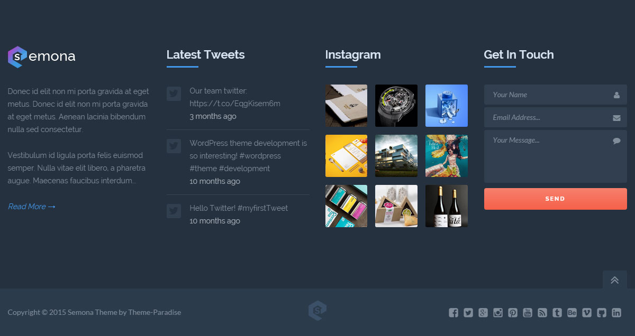The height and width of the screenshot is (336, 635).
Task: Open the wine bottles Instagram thumbnail
Action: (x=447, y=206)
